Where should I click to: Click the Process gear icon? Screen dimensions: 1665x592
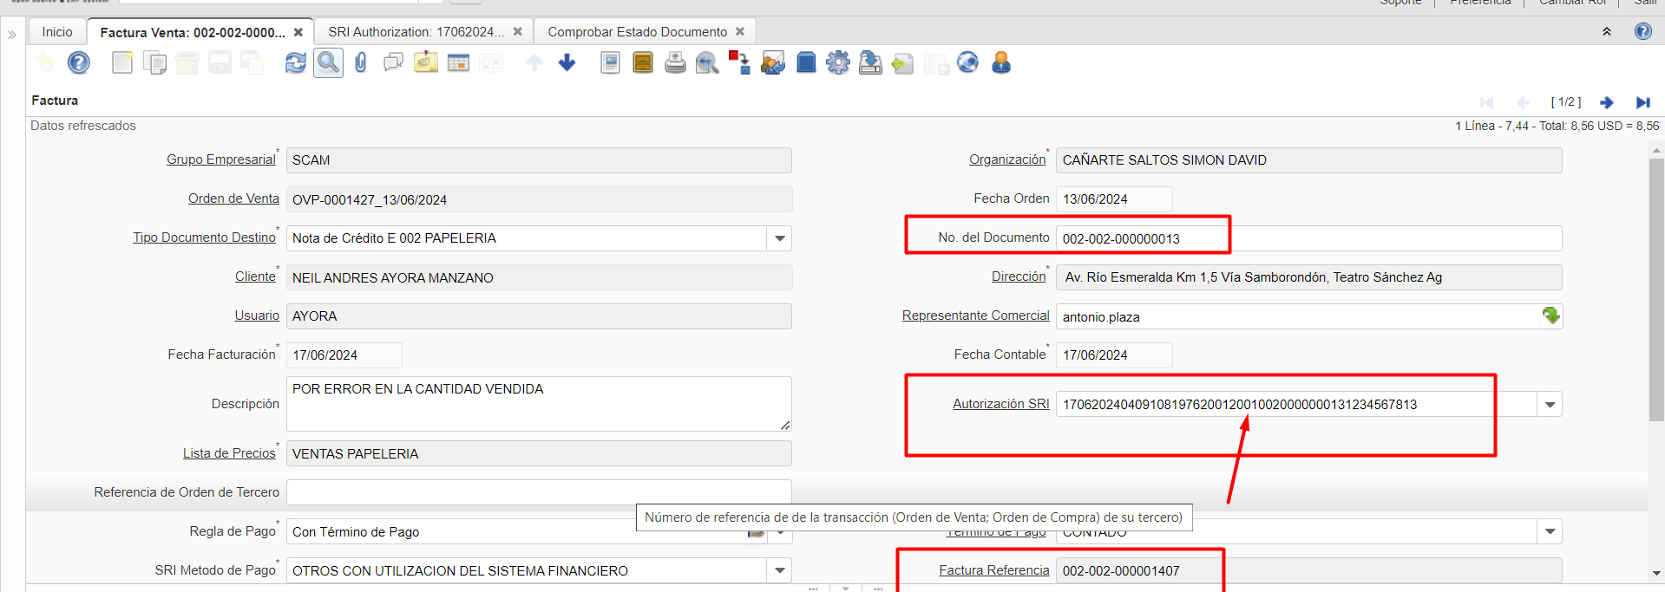[838, 63]
